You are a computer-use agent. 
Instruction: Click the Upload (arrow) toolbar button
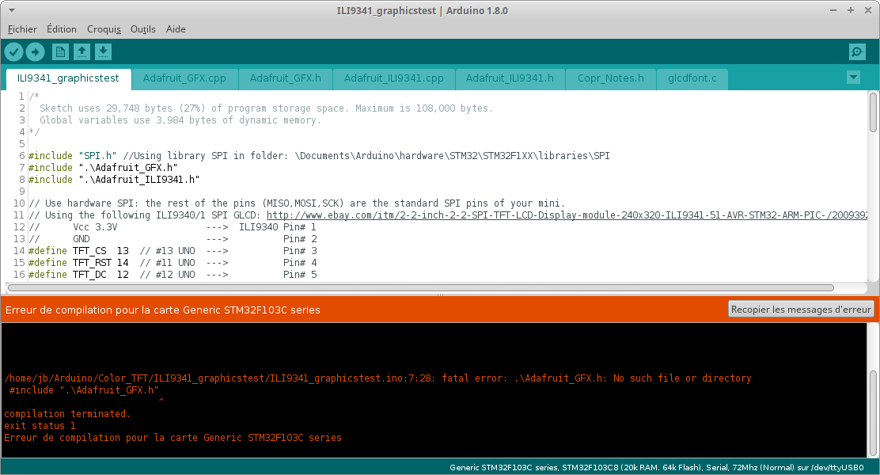(x=36, y=52)
